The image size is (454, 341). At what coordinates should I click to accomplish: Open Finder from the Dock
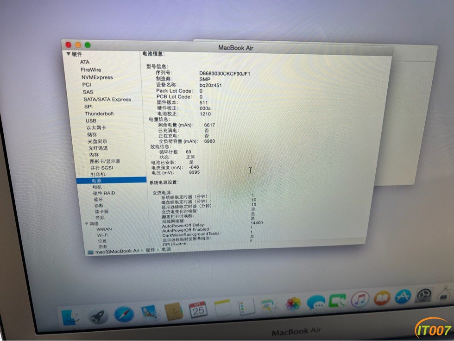(x=70, y=317)
